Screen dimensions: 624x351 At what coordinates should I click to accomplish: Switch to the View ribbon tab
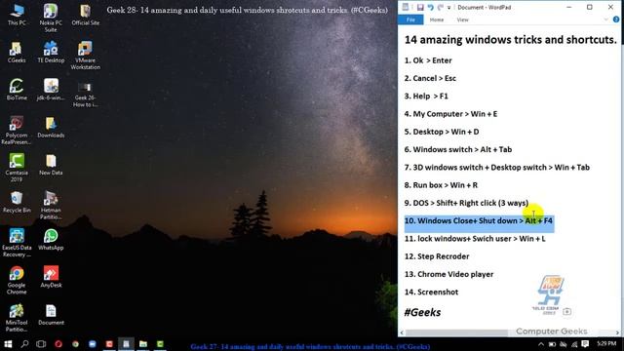click(x=462, y=19)
